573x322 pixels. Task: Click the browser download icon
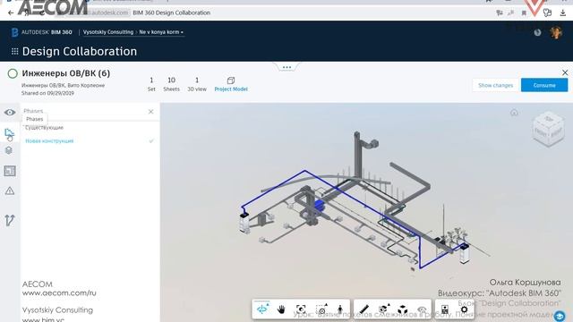(x=563, y=13)
